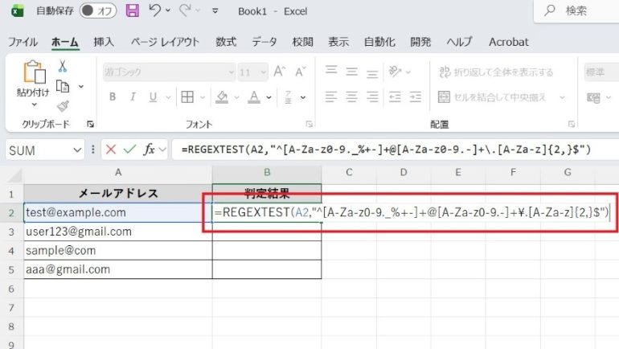Switch to the Acrobat tab
The image size is (619, 349).
tap(508, 42)
